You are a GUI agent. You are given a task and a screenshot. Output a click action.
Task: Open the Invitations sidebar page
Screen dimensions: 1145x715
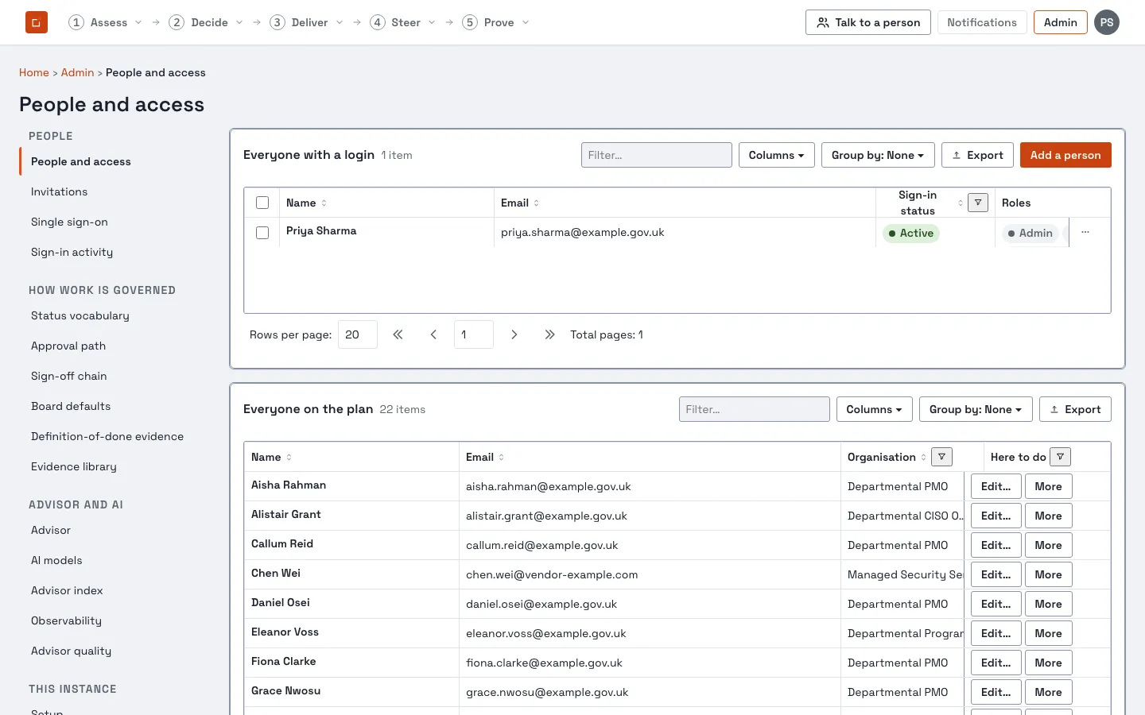click(60, 191)
